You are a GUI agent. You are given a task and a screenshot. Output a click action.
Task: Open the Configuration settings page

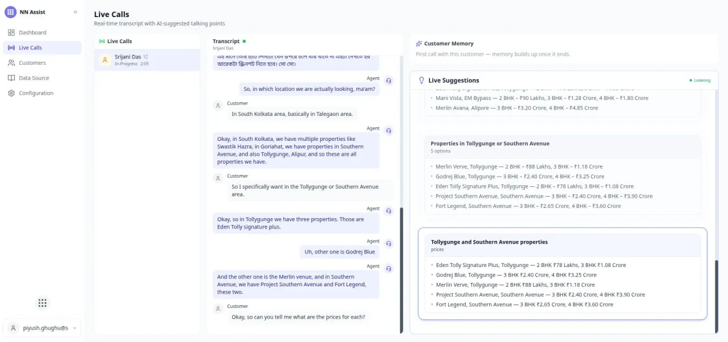[x=42, y=93]
